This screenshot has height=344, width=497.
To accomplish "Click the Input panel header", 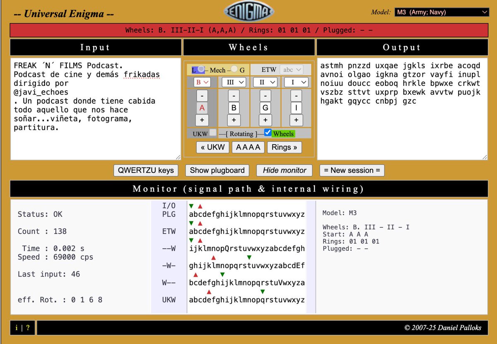I will (x=96, y=47).
